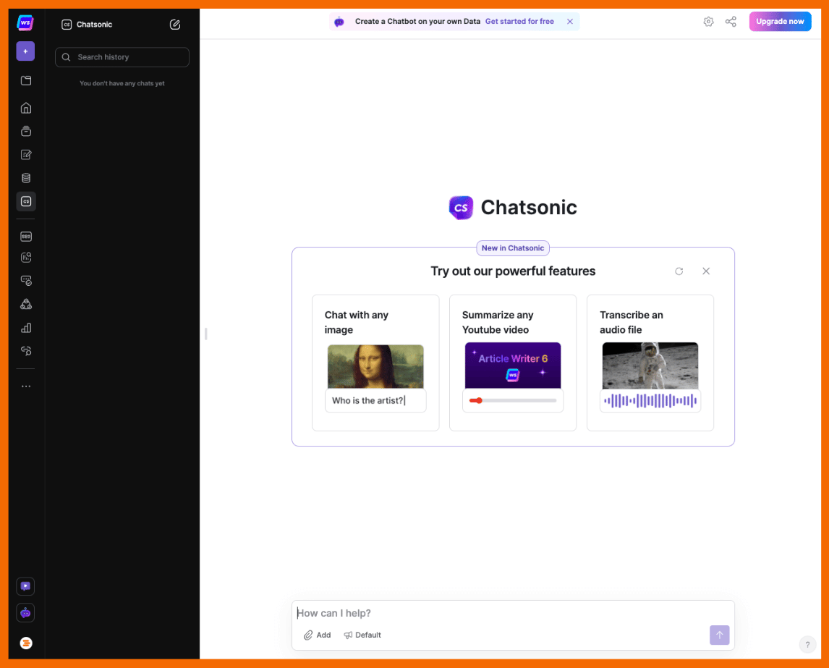Refresh the powerful features suggestions
Screen dimensions: 829x668
679,271
